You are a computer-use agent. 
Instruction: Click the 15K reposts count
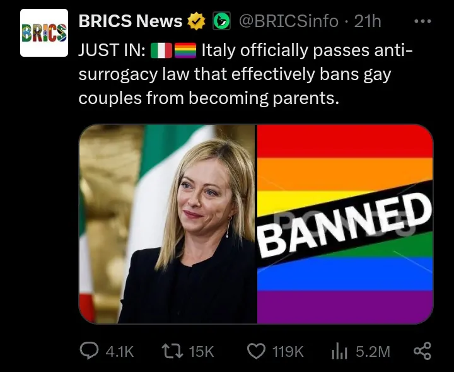(x=201, y=352)
